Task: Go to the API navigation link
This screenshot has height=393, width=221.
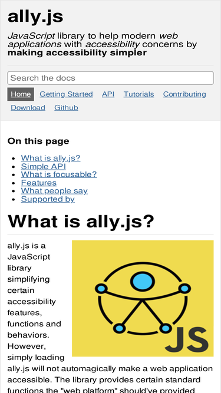Action: click(108, 94)
